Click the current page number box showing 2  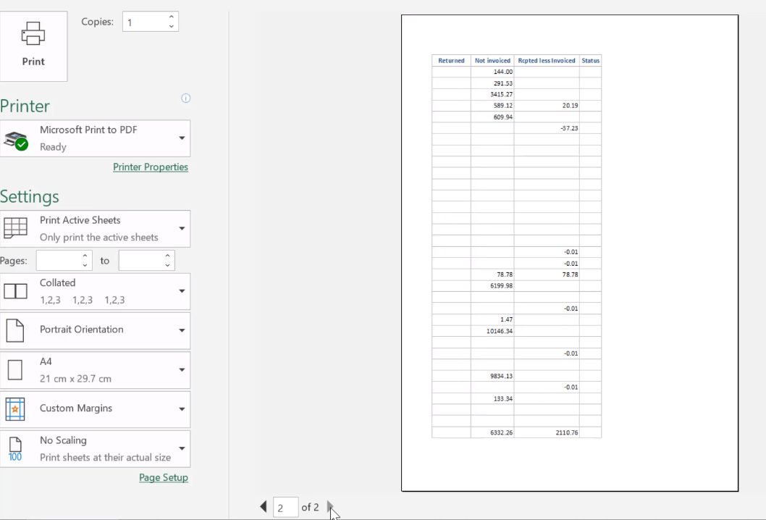[285, 507]
